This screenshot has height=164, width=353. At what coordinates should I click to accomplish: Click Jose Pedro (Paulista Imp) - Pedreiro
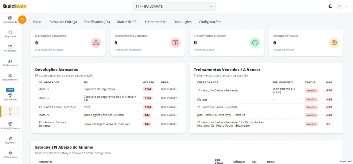(221, 115)
